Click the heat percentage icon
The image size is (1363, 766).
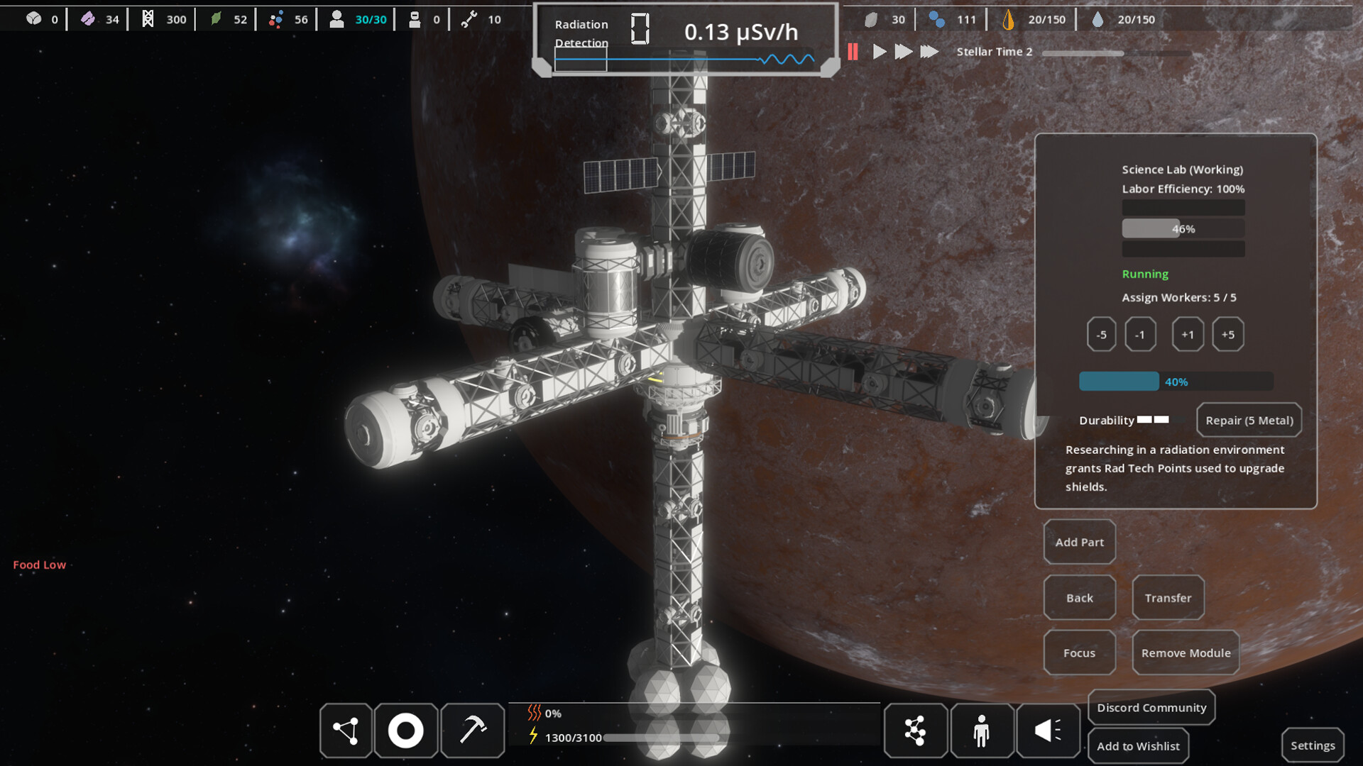[535, 713]
